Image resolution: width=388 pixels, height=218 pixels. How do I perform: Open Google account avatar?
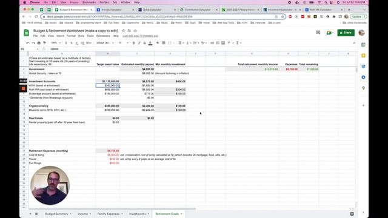[361, 33]
